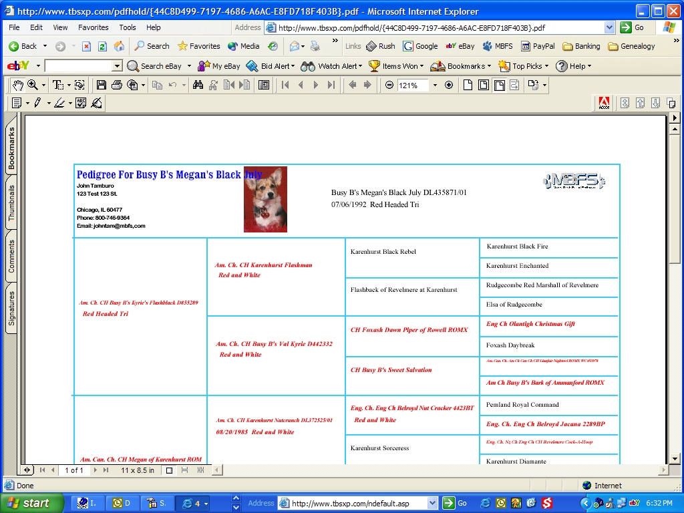Open the Find binoculars tool
The image size is (684, 513).
point(198,85)
